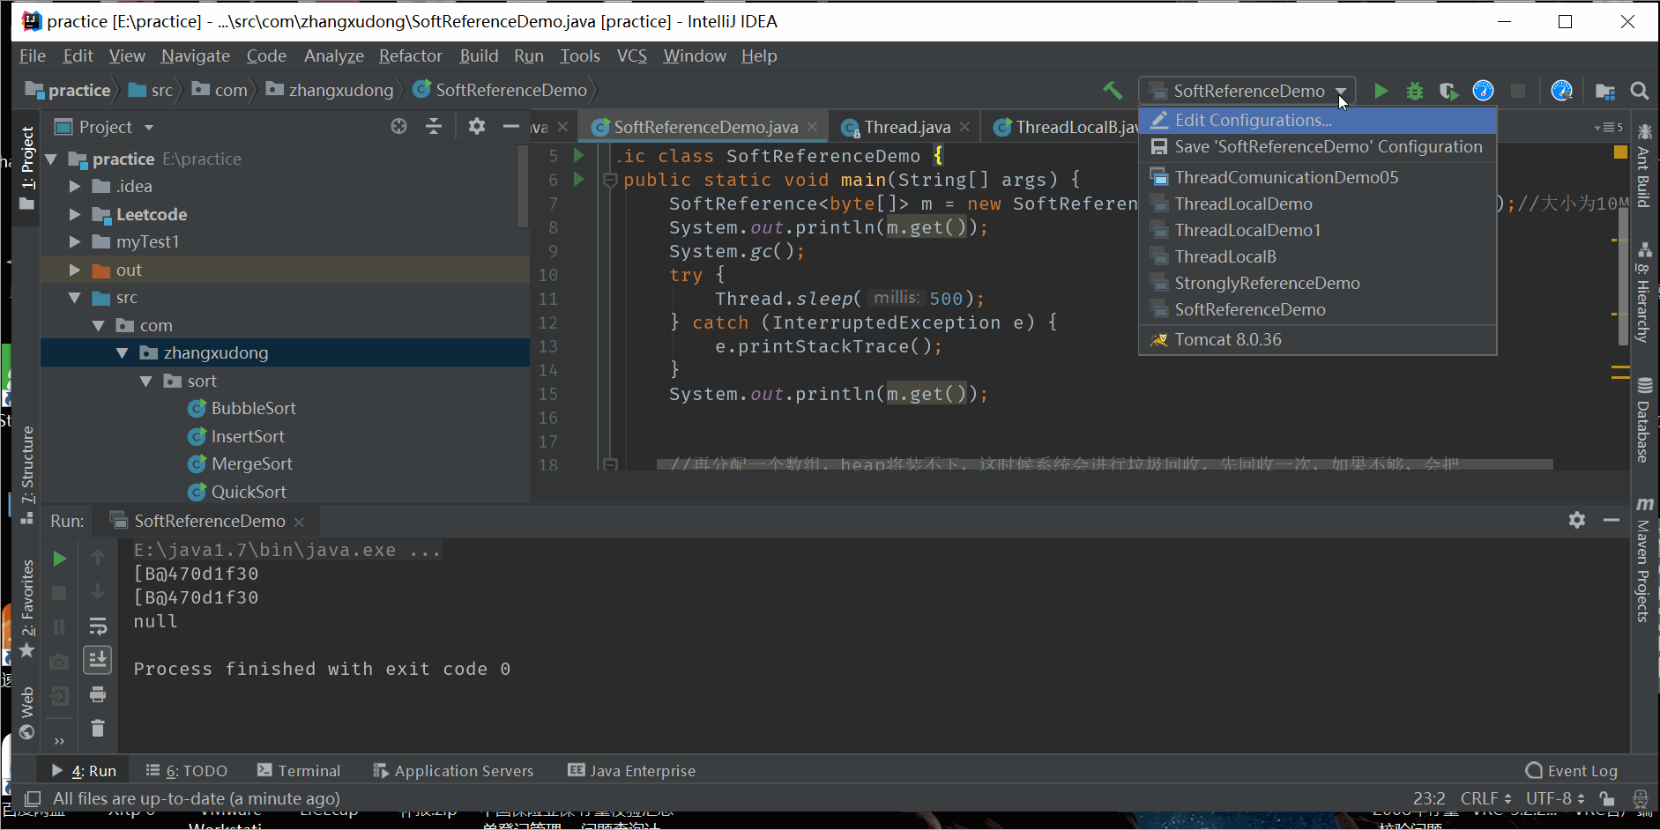Hide the Project tool window
The image size is (1660, 830).
tap(510, 126)
